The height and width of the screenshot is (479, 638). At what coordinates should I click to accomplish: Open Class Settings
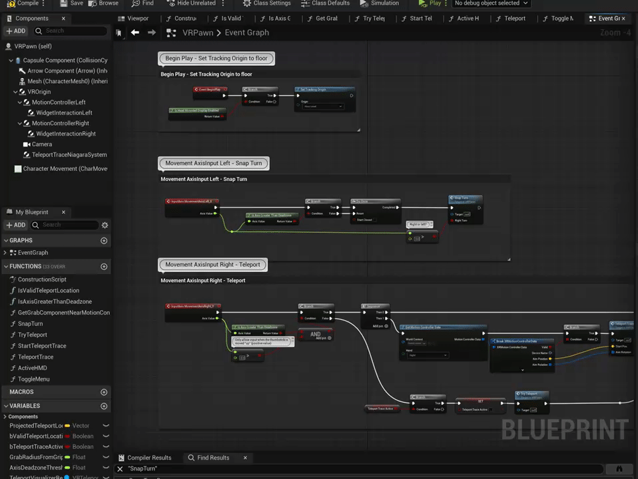[x=267, y=3]
